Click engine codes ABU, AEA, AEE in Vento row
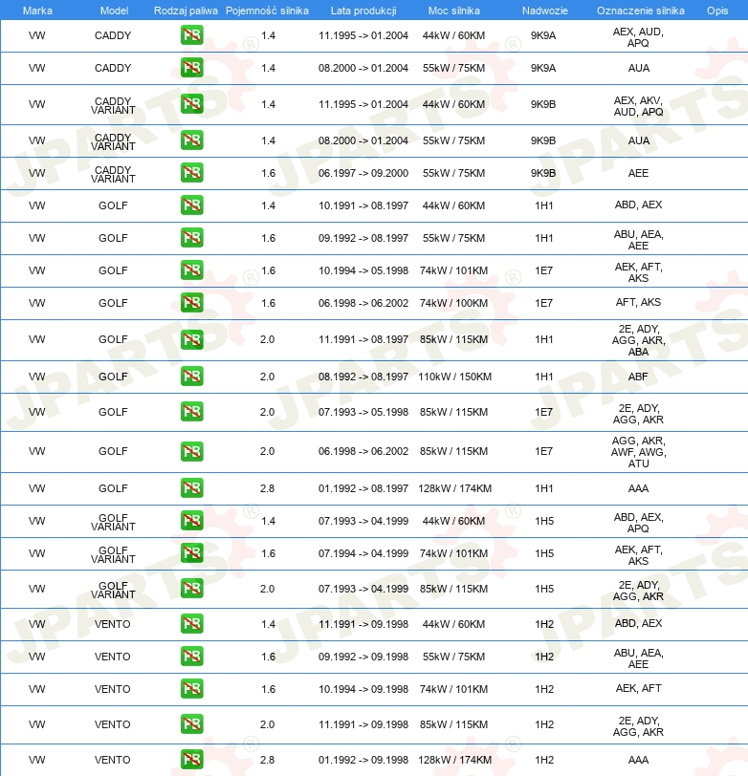The height and width of the screenshot is (776, 748). point(638,658)
